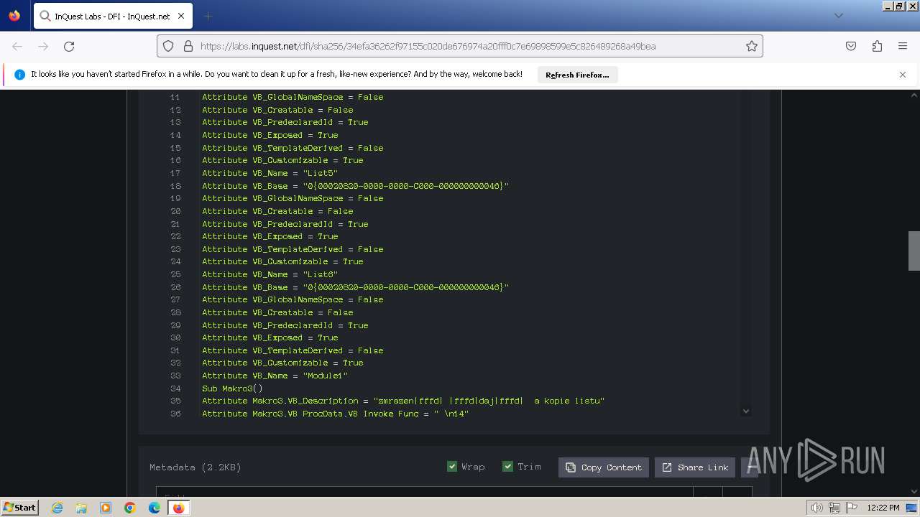The height and width of the screenshot is (517, 920).
Task: Select line 'Attribute VB_Name = "List6"'
Action: pyautogui.click(x=270, y=274)
